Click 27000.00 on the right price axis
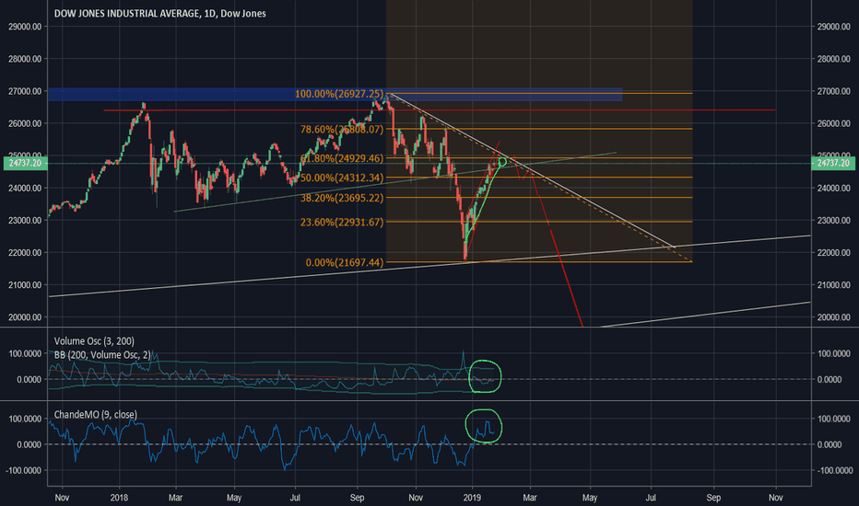 click(x=833, y=91)
